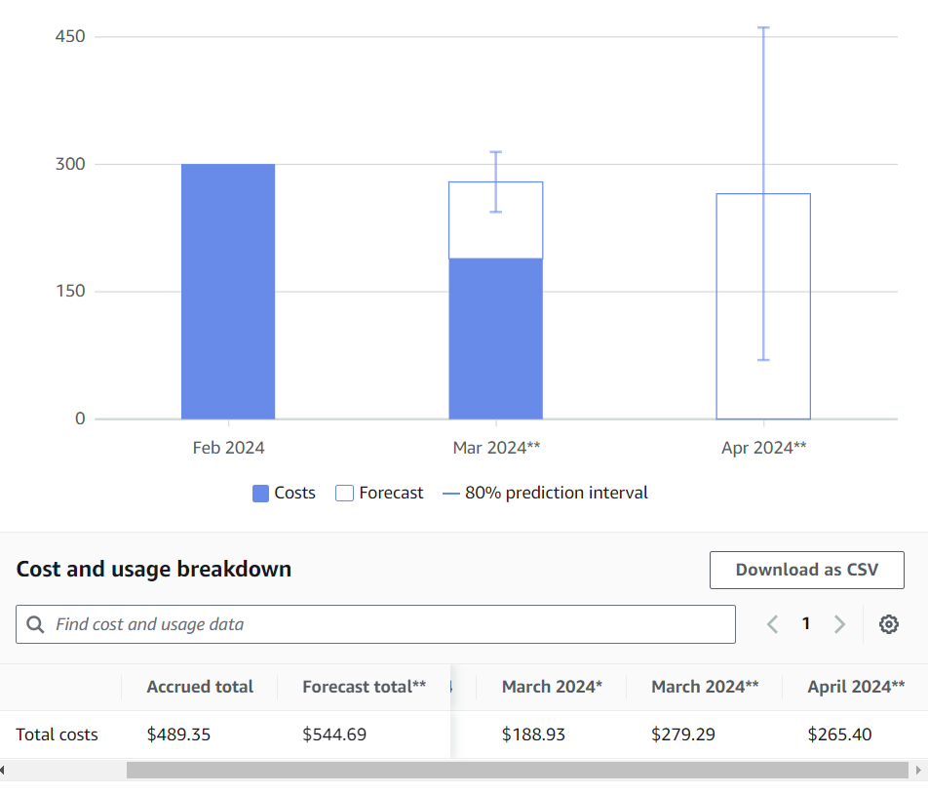
Task: Click the search magnifier icon
Action: [36, 624]
